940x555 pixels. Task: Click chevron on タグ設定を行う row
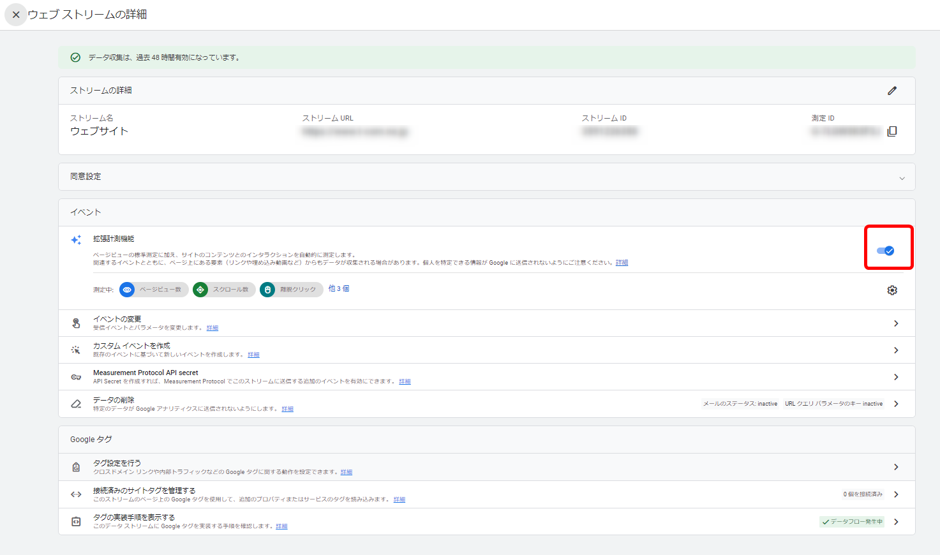tap(896, 467)
